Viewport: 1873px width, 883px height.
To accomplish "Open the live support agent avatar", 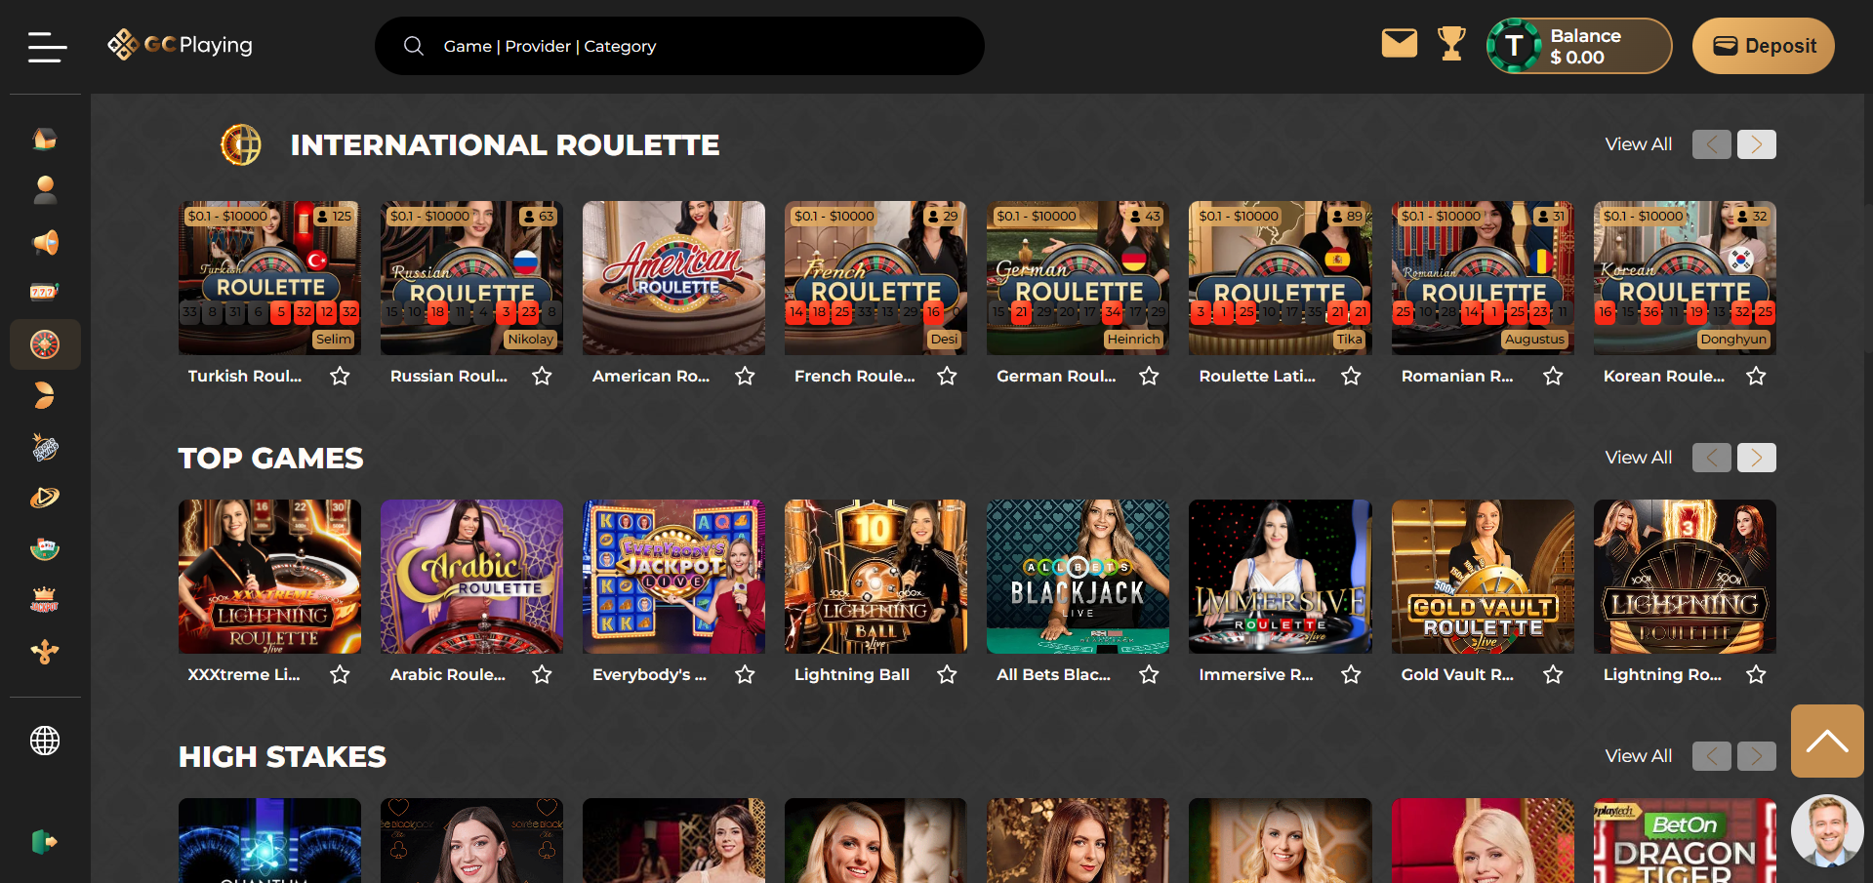I will coord(1827,830).
